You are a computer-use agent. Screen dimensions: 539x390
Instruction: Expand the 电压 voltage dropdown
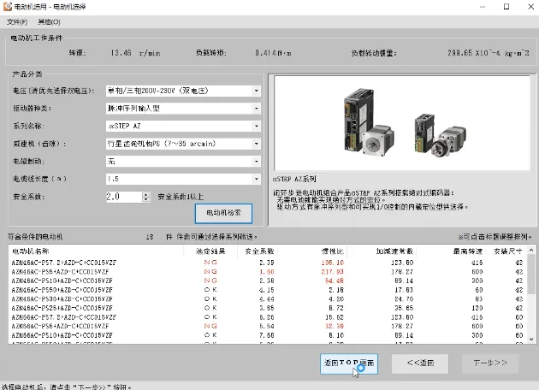point(256,91)
